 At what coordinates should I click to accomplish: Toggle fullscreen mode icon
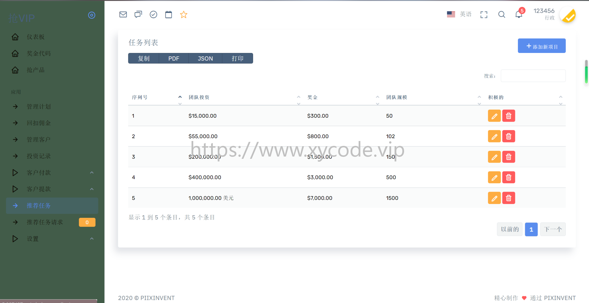click(484, 15)
